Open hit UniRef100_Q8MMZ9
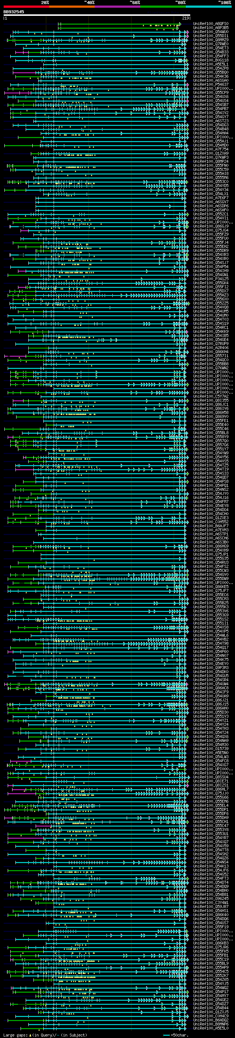 tap(210, 40)
